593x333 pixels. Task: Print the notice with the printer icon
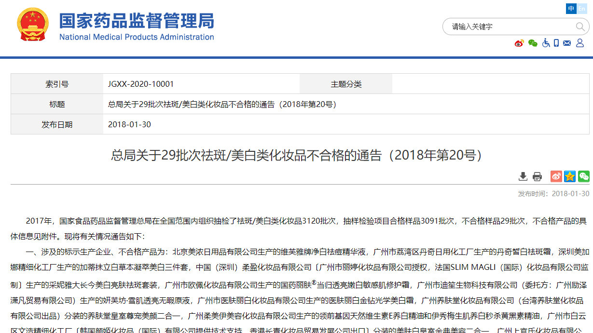point(537,176)
